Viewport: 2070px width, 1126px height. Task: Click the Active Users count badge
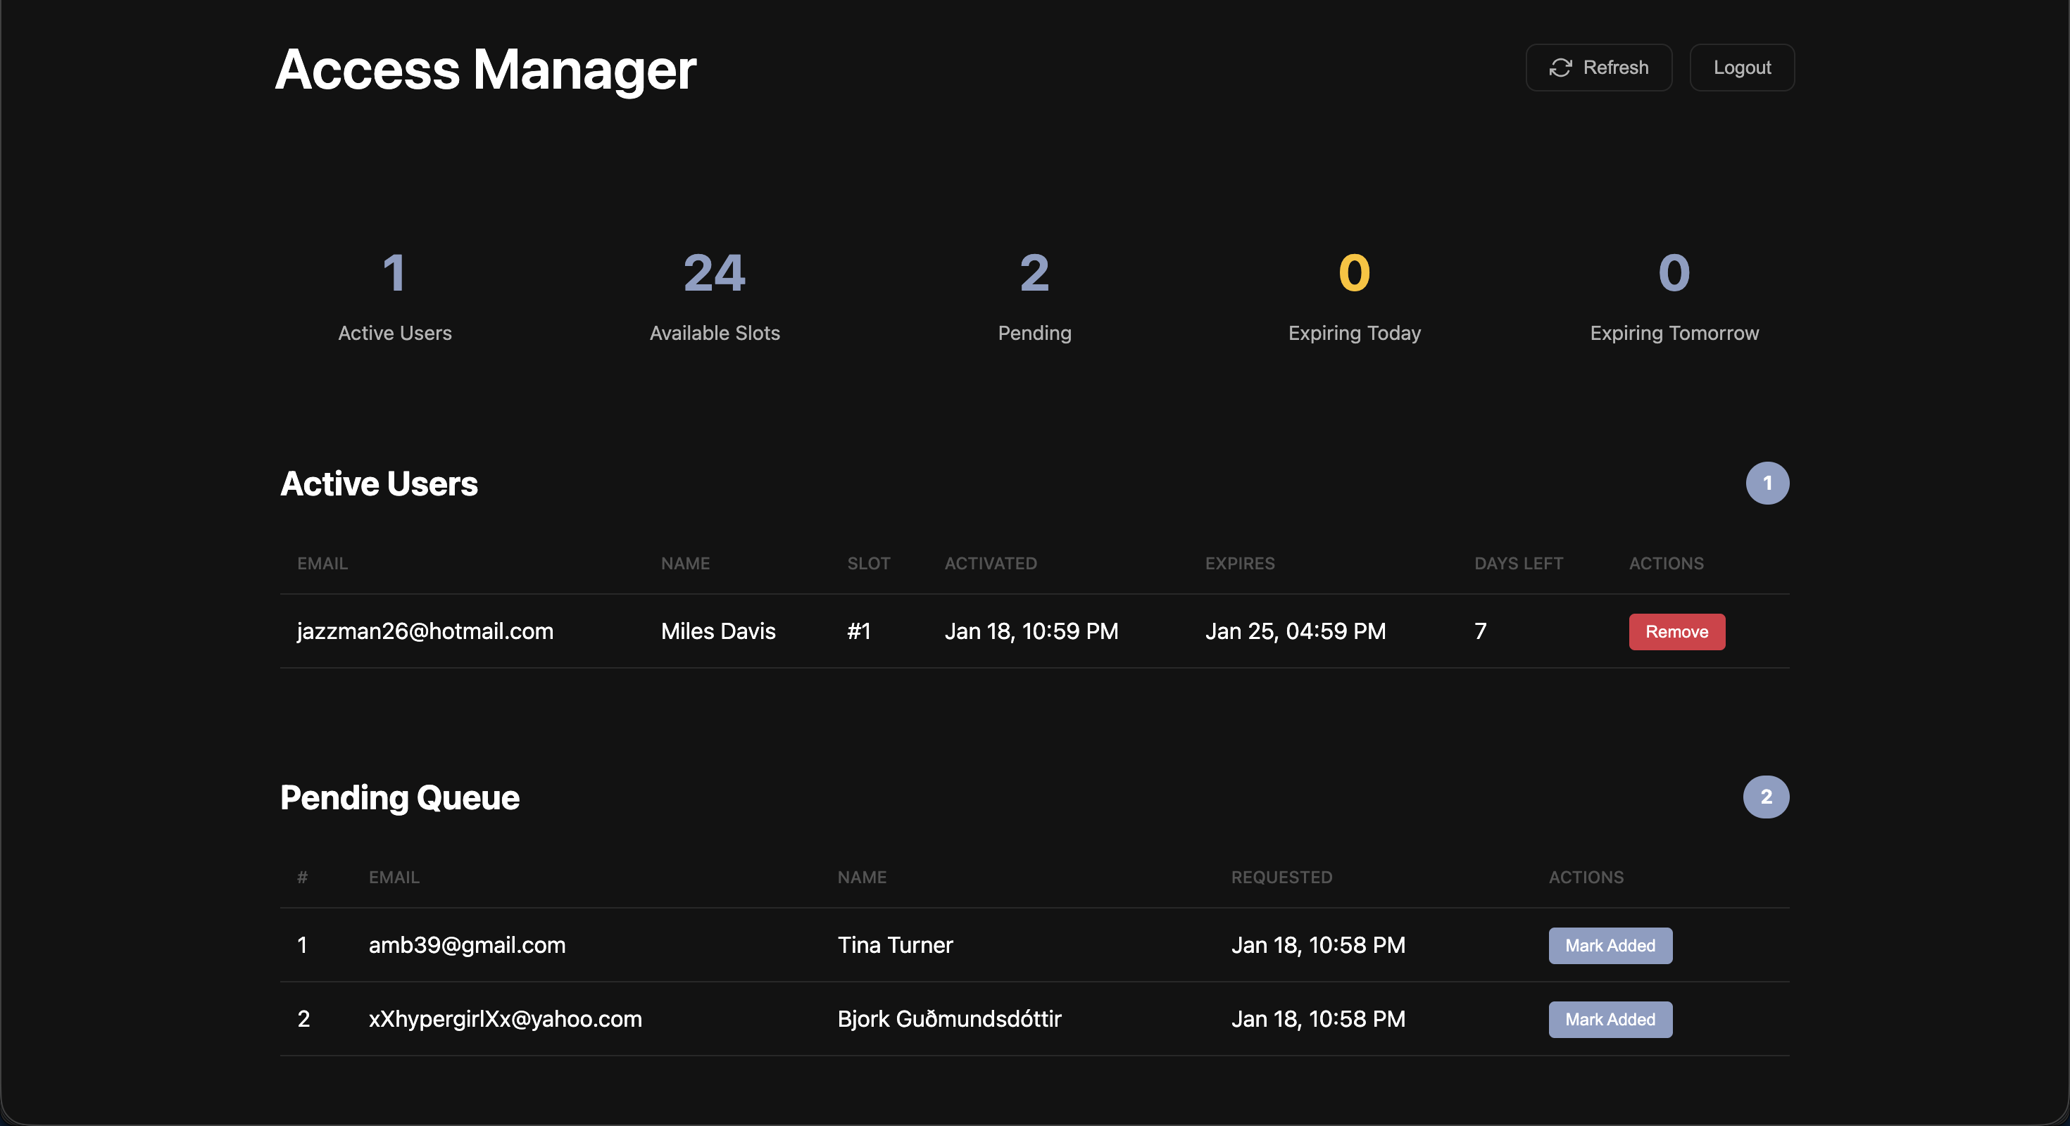click(1767, 483)
